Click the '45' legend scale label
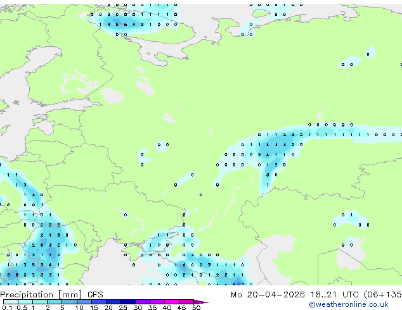 coord(181,307)
